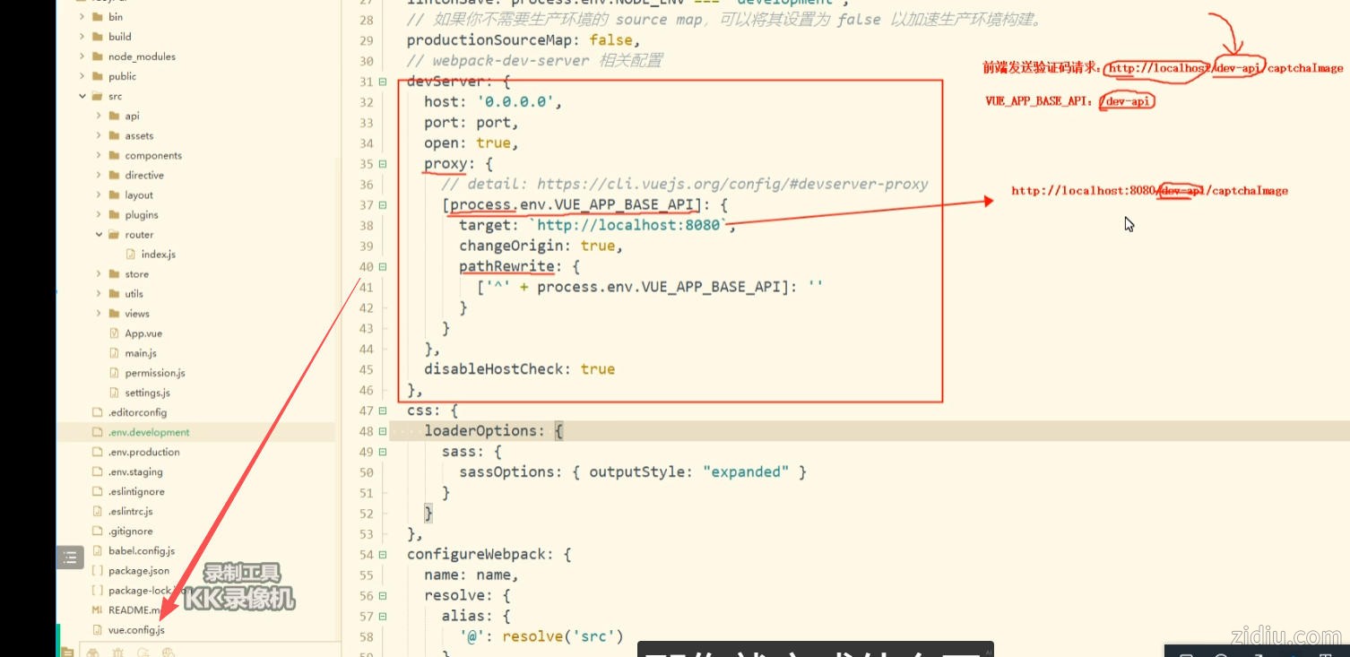Screen dimensions: 1350x657
Task: Expand the components folder
Action: [x=99, y=156]
